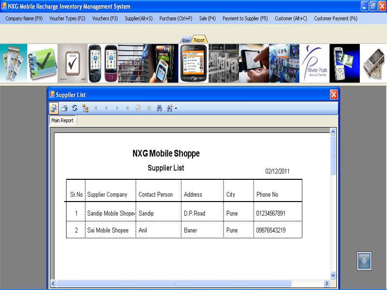Click the vertical scrollbar thumb
This screenshot has height=290, width=387.
(x=333, y=155)
